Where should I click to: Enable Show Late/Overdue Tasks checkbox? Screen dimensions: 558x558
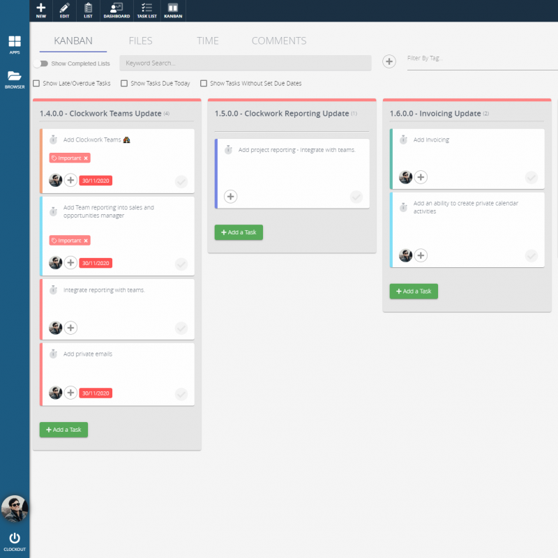point(36,83)
